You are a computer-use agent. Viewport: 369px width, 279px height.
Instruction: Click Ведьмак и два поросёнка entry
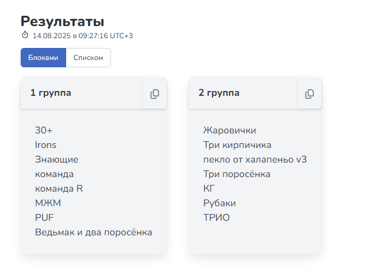[93, 232]
